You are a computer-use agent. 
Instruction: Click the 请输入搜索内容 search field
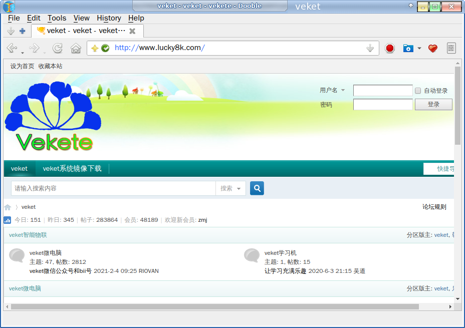113,188
